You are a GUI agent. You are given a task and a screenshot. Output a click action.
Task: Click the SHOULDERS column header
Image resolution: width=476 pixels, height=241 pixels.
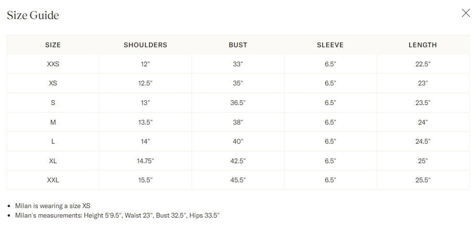click(146, 45)
